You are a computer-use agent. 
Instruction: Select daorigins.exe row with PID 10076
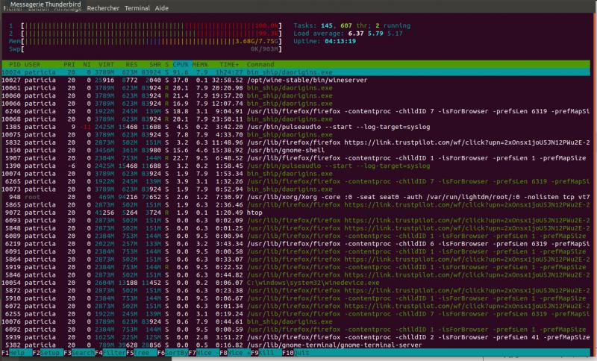(x=296, y=321)
